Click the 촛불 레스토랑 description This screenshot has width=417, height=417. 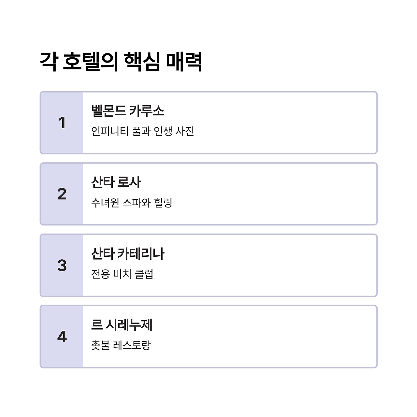(121, 345)
